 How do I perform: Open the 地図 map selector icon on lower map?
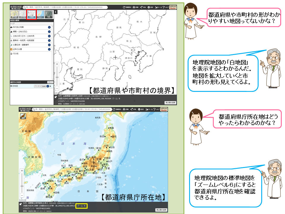coord(23,116)
